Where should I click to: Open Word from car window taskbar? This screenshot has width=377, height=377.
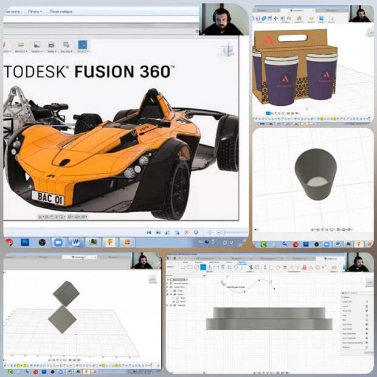(76, 242)
